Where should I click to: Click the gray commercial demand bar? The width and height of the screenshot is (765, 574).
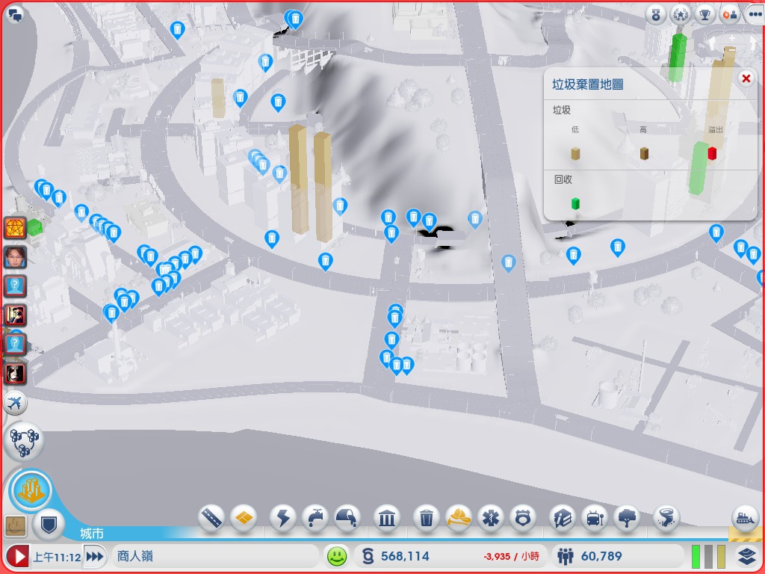point(708,556)
